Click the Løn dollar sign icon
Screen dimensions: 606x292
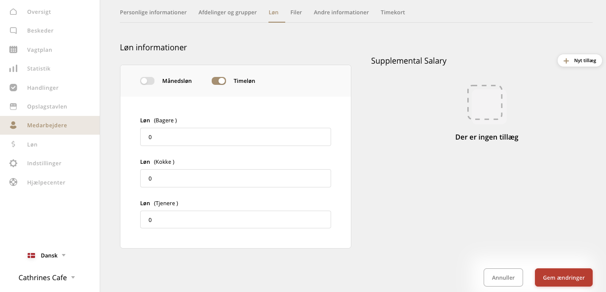(x=13, y=145)
